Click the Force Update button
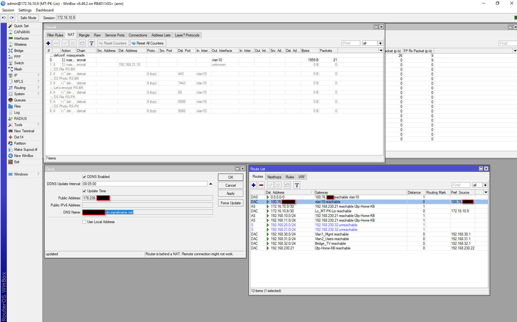 [230, 203]
